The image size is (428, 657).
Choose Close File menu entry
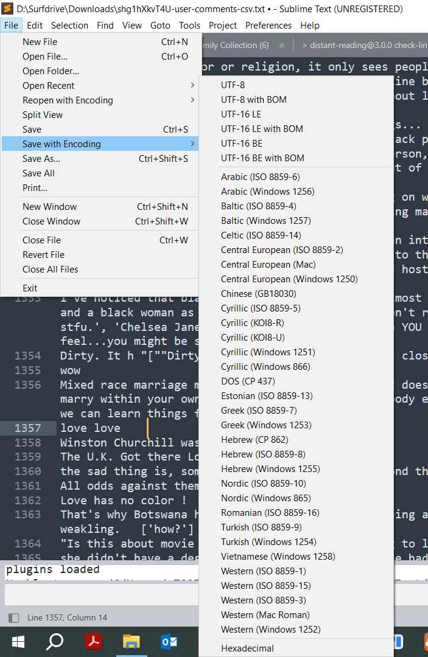tap(100, 240)
